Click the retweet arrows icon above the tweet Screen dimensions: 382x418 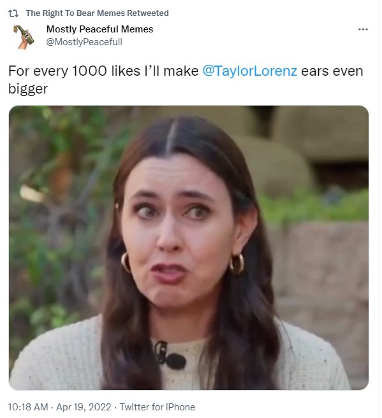click(x=13, y=13)
